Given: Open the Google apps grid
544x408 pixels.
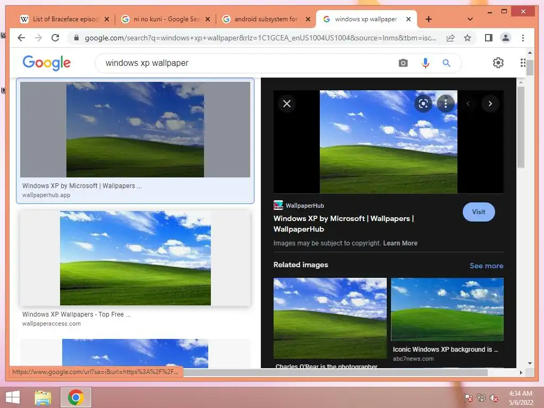Looking at the screenshot, I should point(523,63).
